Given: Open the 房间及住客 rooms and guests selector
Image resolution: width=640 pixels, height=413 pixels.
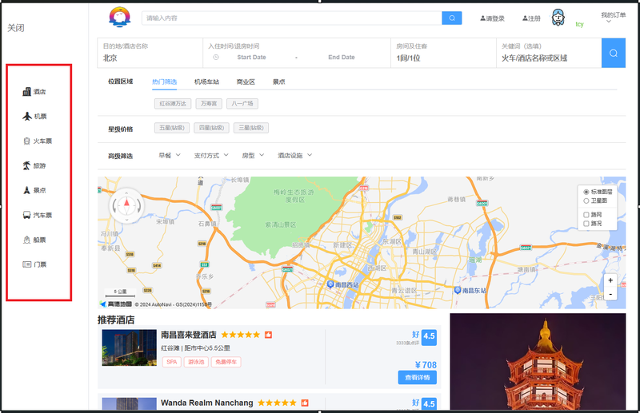Looking at the screenshot, I should point(443,53).
